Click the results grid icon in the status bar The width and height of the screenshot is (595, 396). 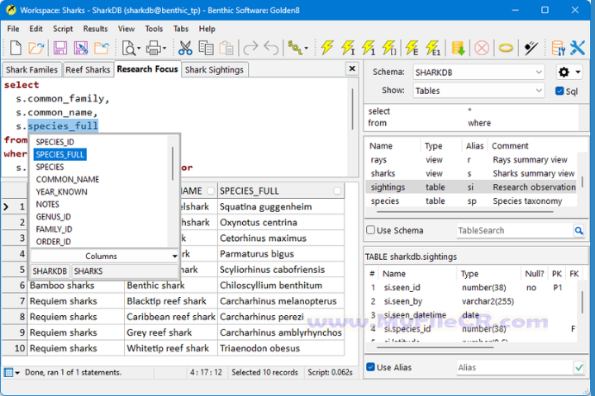8,373
